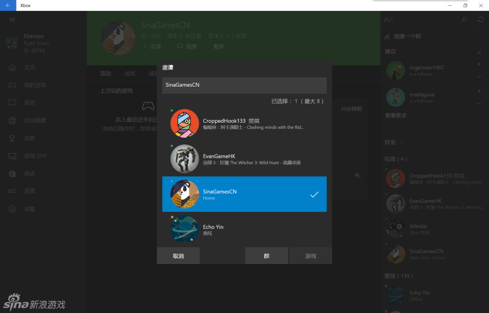489x313 pixels.
Task: Click the back arrow in title bar
Action: [8, 5]
